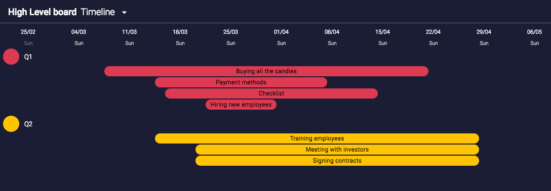Click the 01/04 date header
Screen dimensions: 551x191
[281, 32]
